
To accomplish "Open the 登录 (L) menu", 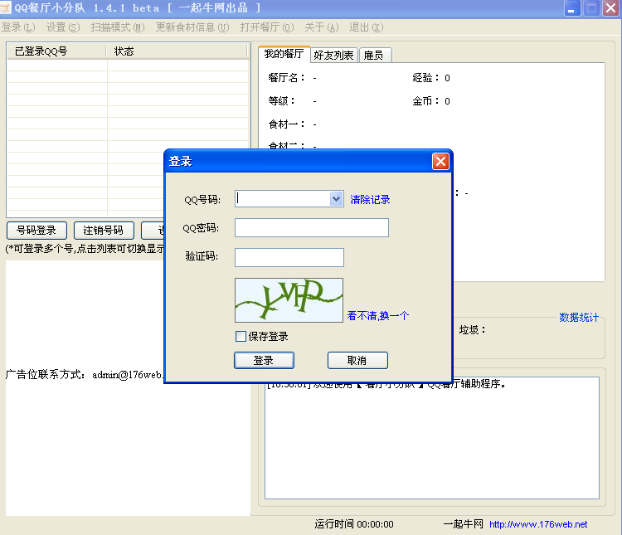I will tap(18, 27).
